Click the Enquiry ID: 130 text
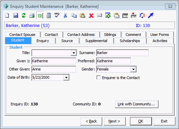The width and height of the screenshot is (179, 129). click(24, 104)
